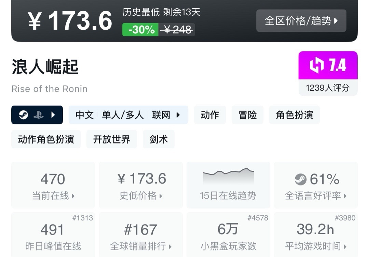The width and height of the screenshot is (369, 257).
Task: Open 全区价格/趋势 price trends
Action: pos(301,21)
